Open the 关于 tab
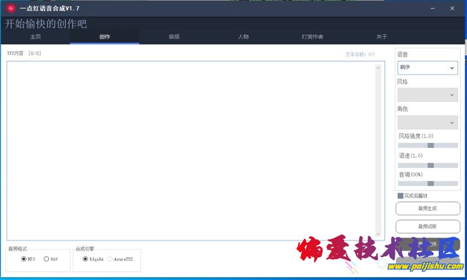This screenshot has width=467, height=280. [382, 37]
